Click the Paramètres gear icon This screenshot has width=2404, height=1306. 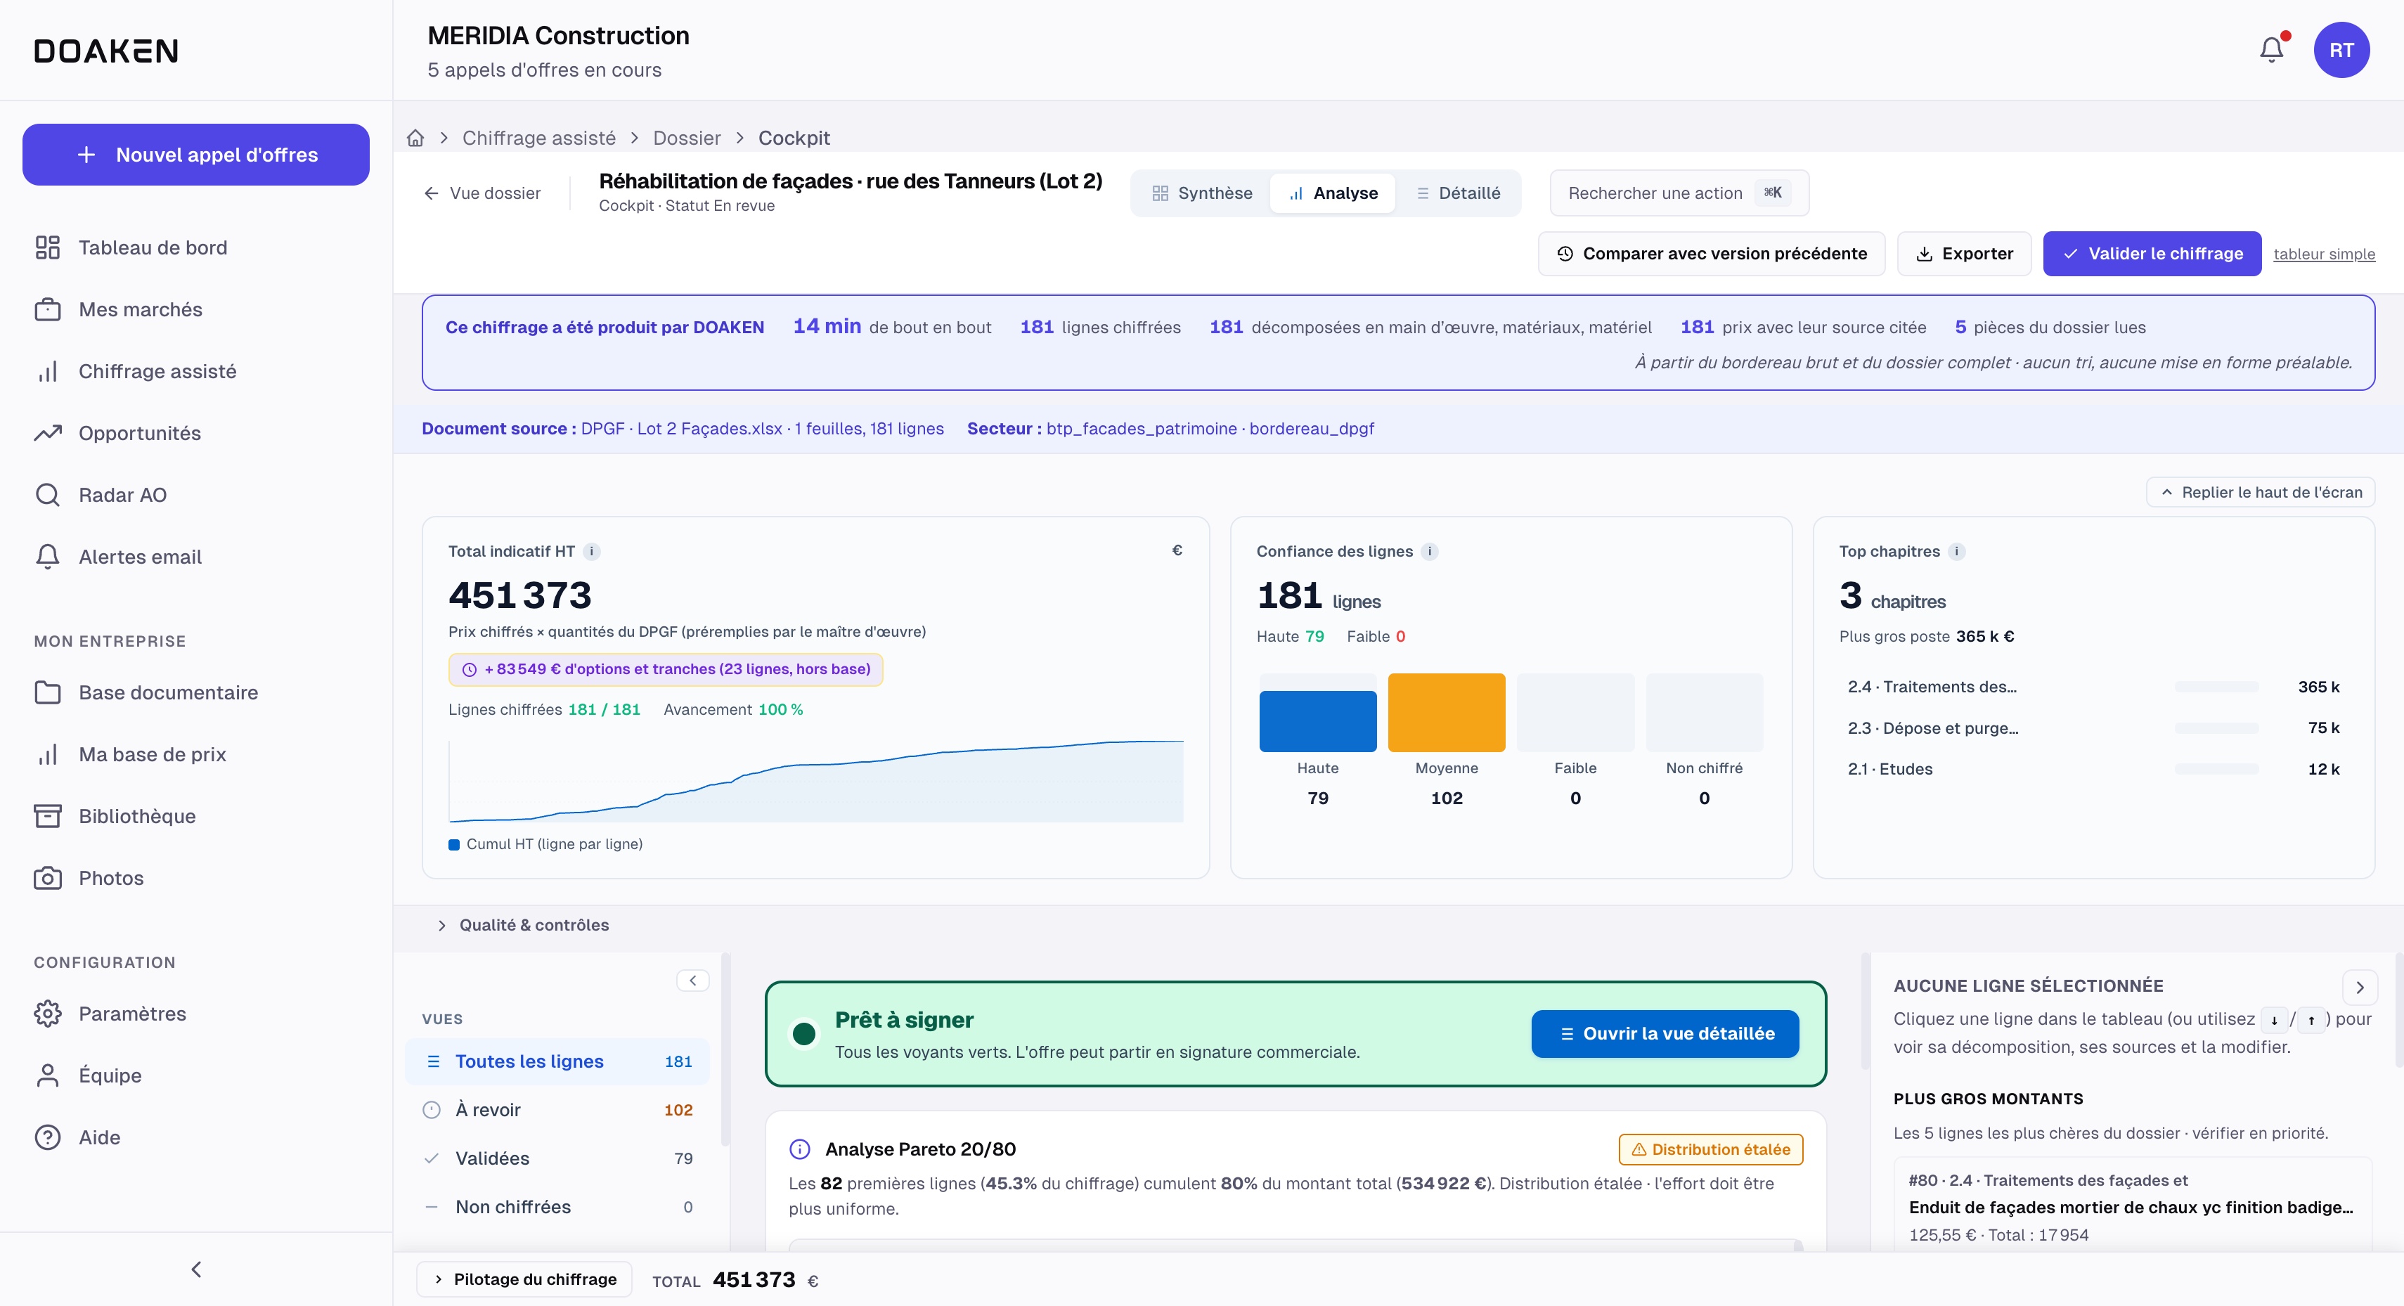click(x=48, y=1014)
